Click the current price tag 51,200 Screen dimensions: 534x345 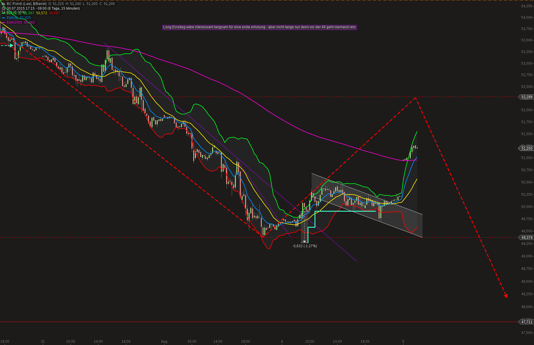526,148
